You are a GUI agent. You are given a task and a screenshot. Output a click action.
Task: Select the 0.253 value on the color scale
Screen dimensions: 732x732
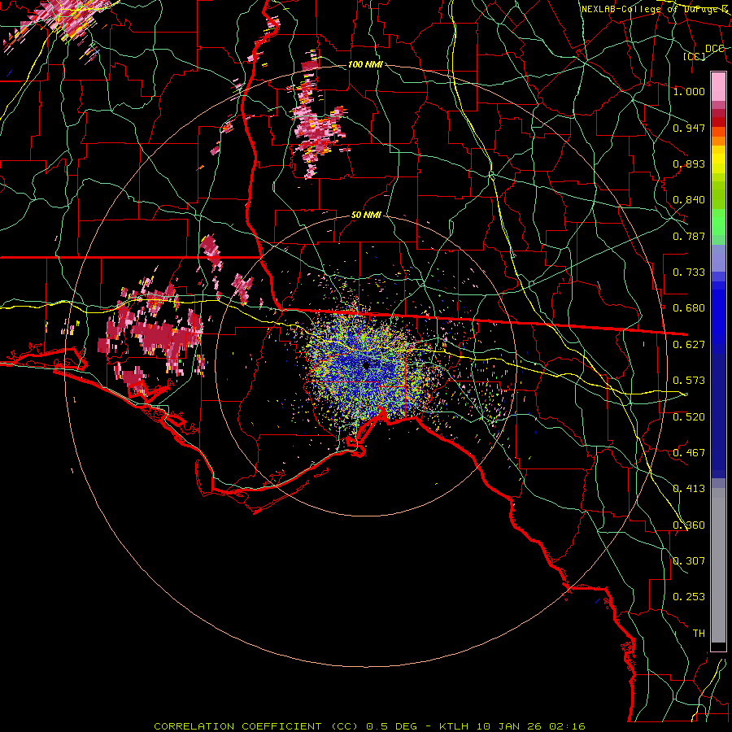(689, 597)
